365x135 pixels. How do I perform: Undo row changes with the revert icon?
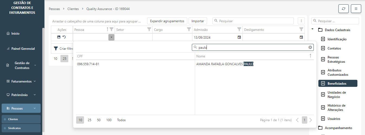tap(64, 37)
